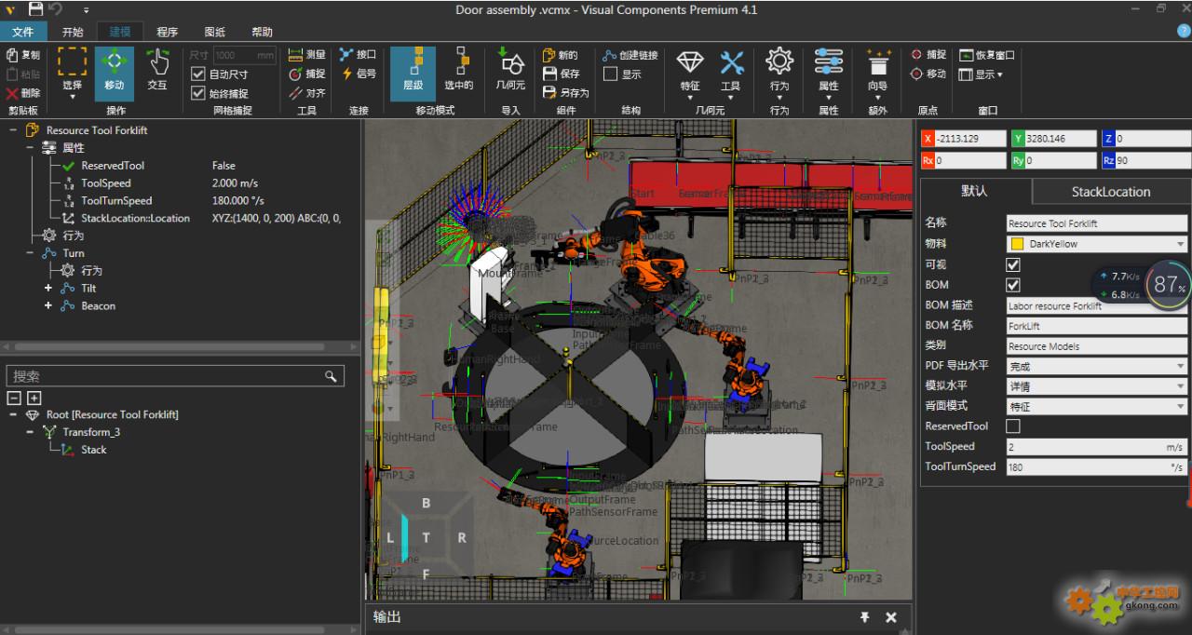Image resolution: width=1192 pixels, height=635 pixels.
Task: Click the 搜索 search input field
Action: (168, 376)
